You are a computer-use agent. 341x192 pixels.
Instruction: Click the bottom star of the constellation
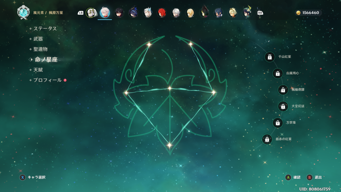click(x=169, y=145)
